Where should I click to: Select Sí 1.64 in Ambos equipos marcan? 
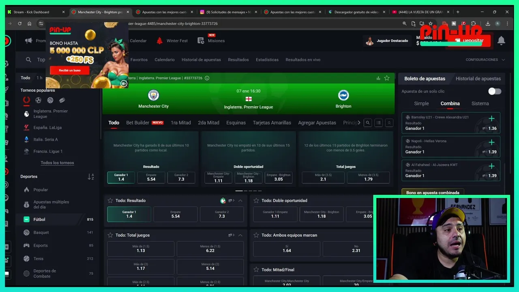pos(287,249)
